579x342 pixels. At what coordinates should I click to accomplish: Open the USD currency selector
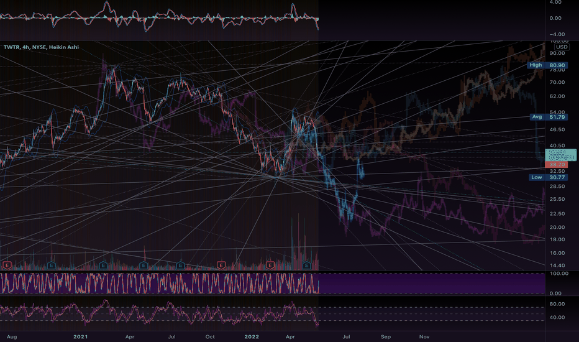tap(562, 47)
